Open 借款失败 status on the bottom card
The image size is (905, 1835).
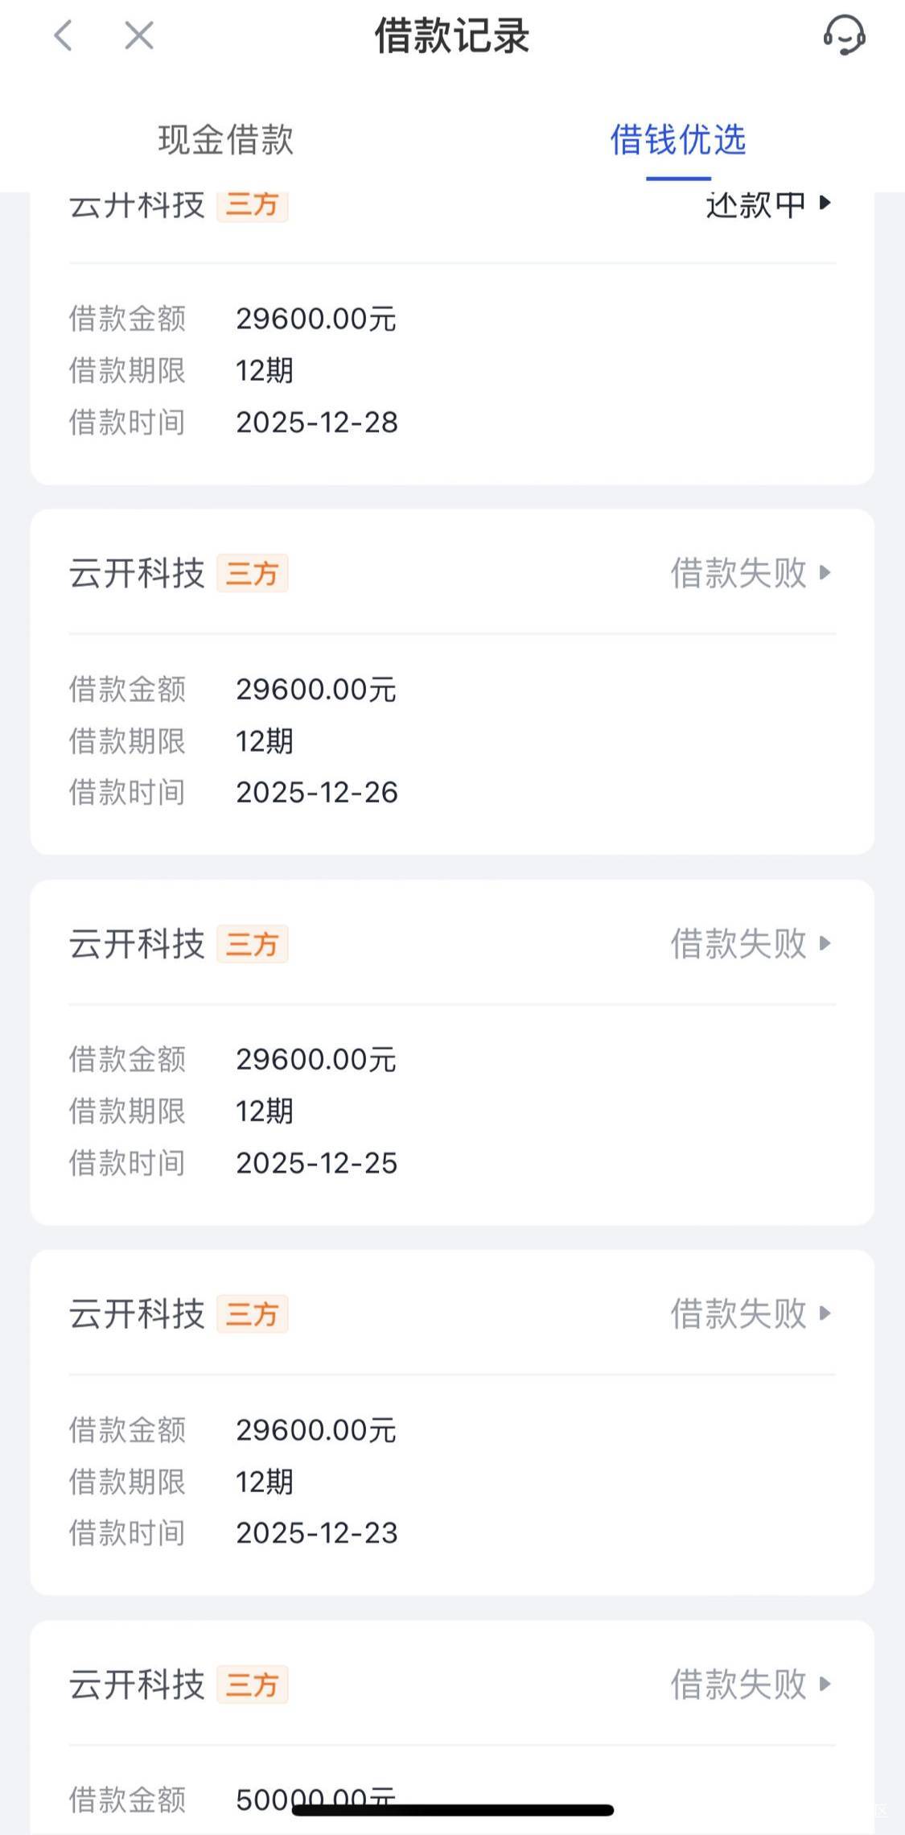(x=750, y=1684)
